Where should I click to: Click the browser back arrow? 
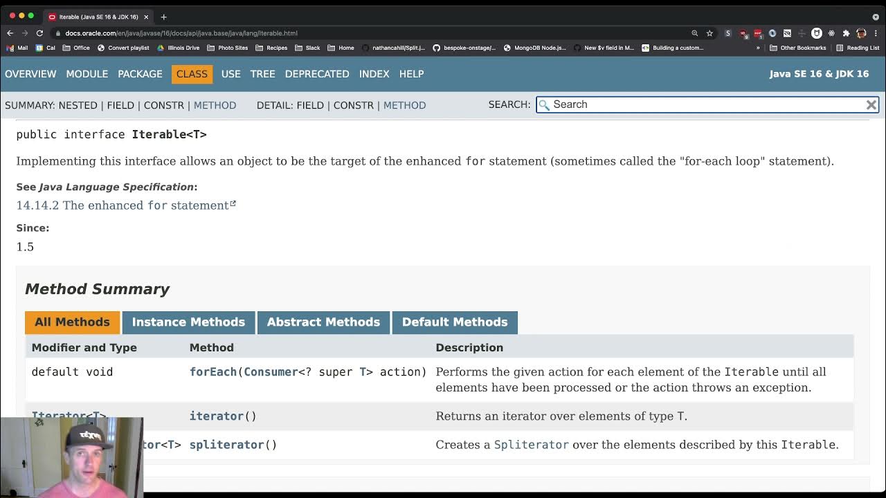10,33
